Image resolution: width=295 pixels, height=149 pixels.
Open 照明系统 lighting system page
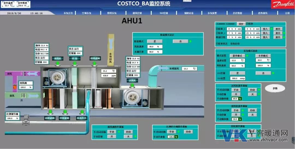point(112,13)
